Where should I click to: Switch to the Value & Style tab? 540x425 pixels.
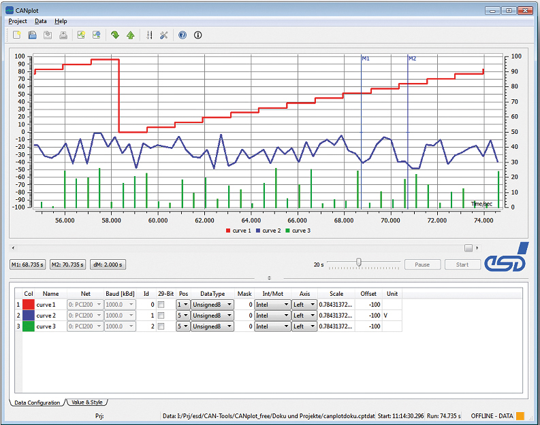pyautogui.click(x=88, y=403)
